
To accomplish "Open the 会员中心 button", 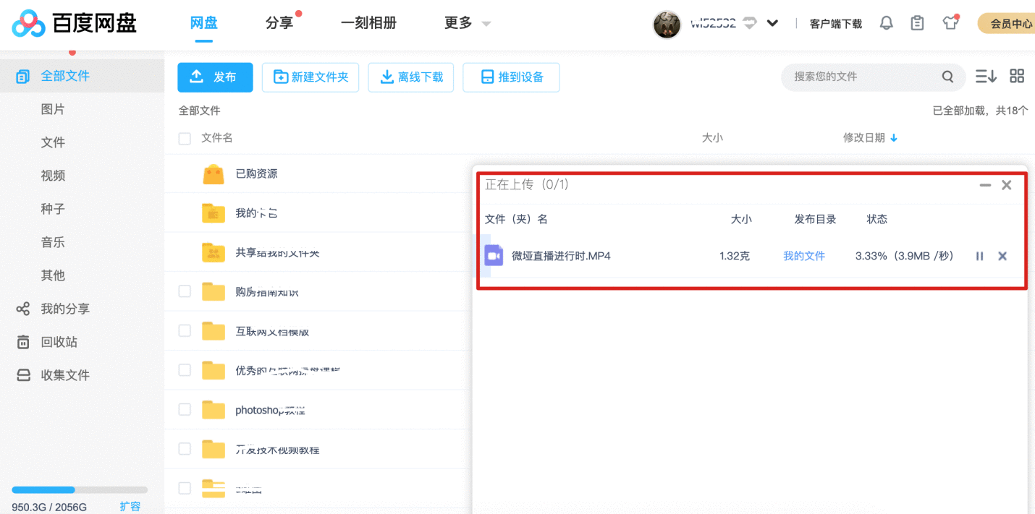I will pyautogui.click(x=1007, y=24).
